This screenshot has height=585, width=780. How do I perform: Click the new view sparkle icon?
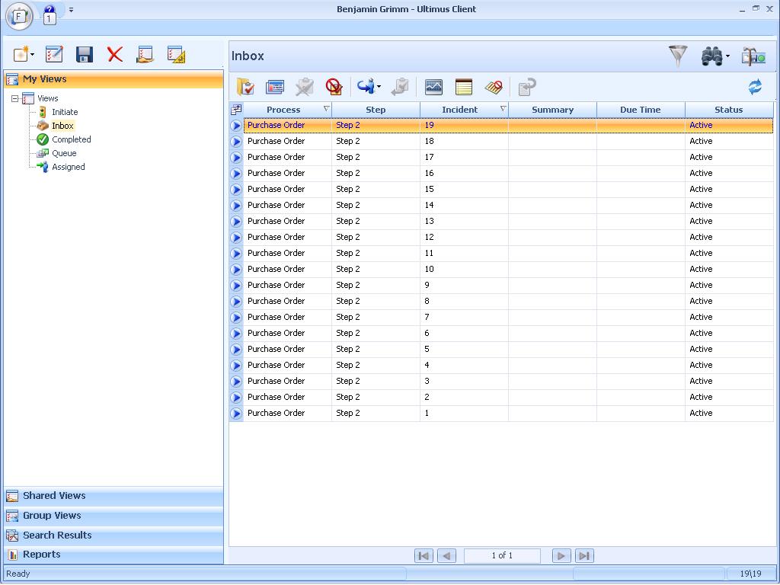point(21,54)
